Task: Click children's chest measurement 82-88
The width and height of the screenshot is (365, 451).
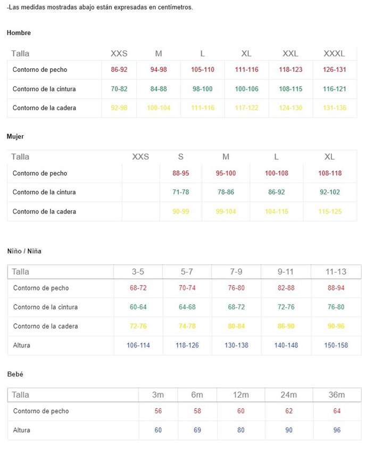Action: point(286,288)
